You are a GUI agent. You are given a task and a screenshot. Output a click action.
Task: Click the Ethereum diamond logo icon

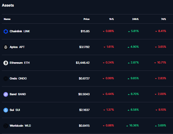6,63
